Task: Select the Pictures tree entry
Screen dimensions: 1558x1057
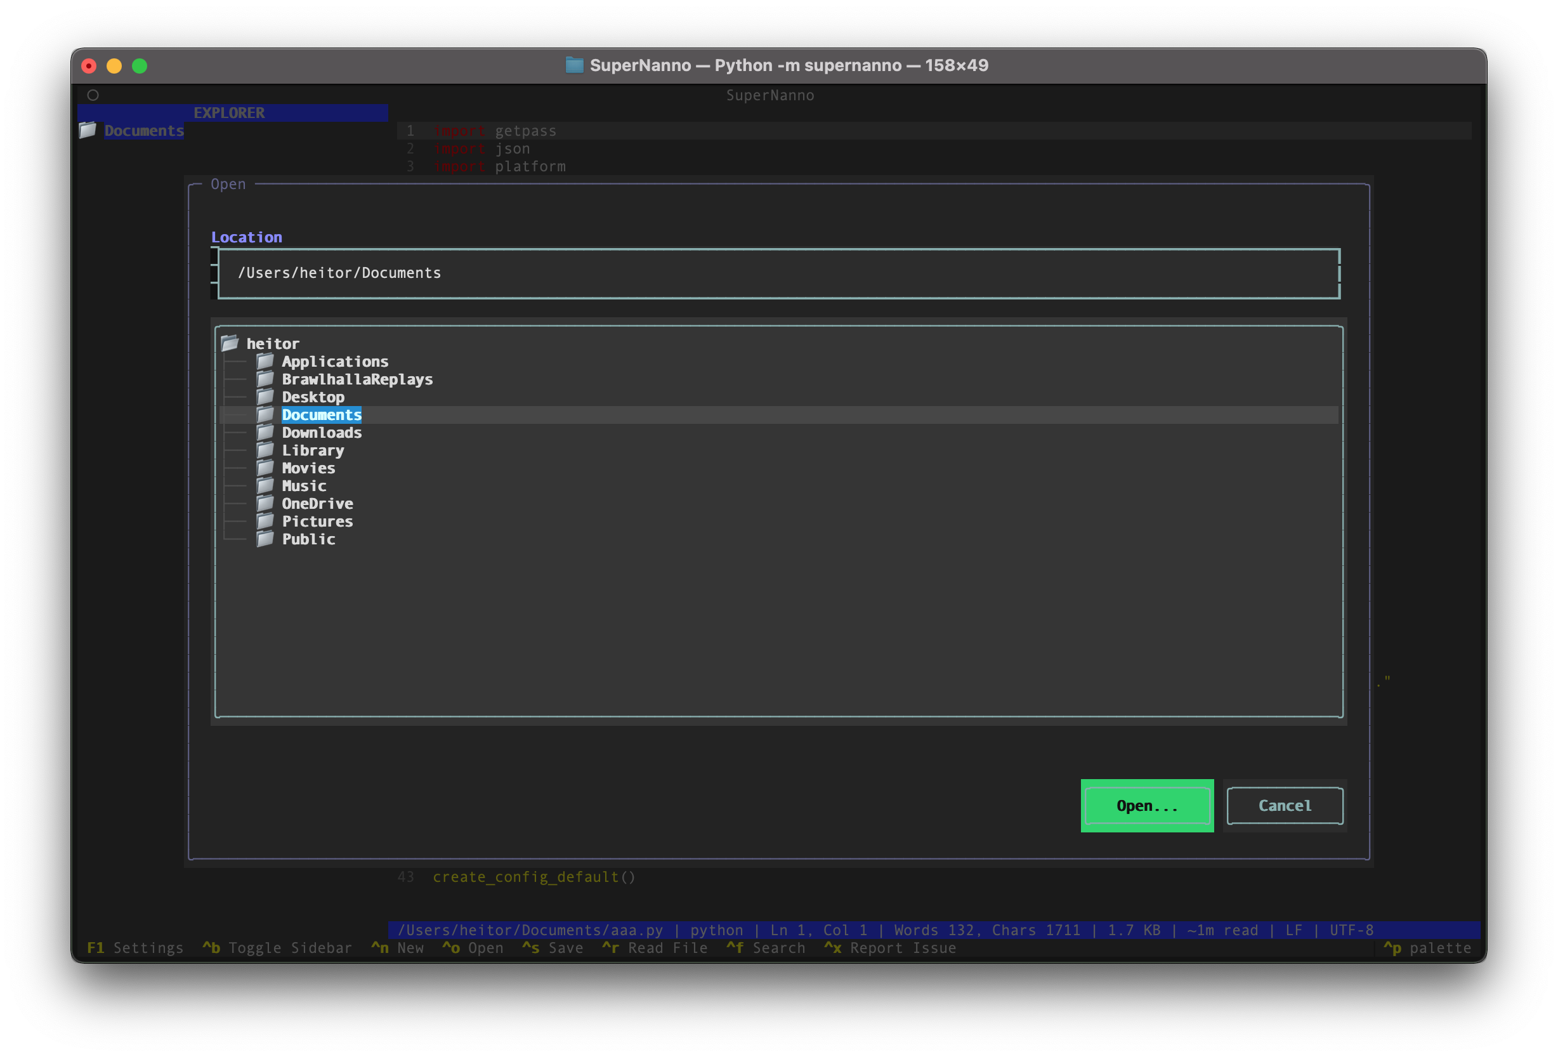Action: coord(318,521)
